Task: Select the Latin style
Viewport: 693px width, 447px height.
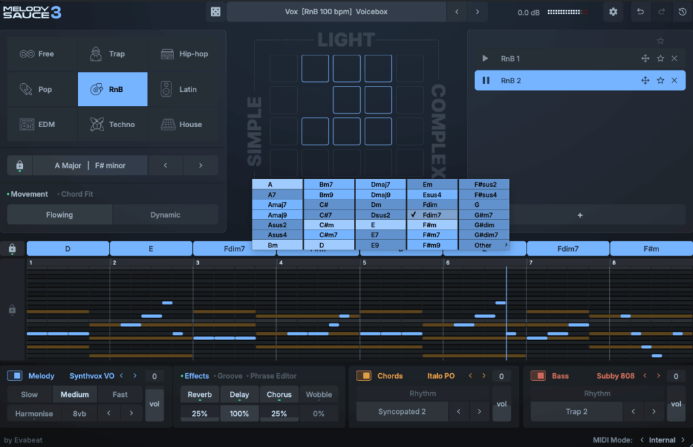Action: click(183, 89)
